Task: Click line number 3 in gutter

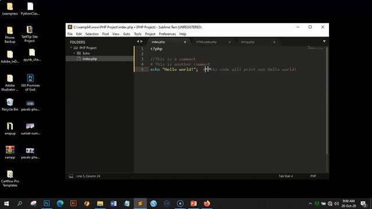Action: pyautogui.click(x=142, y=59)
